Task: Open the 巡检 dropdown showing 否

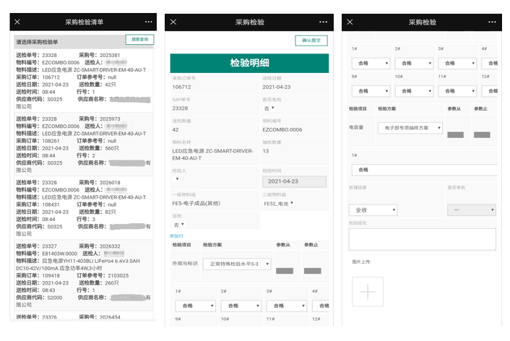Action: pos(179,225)
